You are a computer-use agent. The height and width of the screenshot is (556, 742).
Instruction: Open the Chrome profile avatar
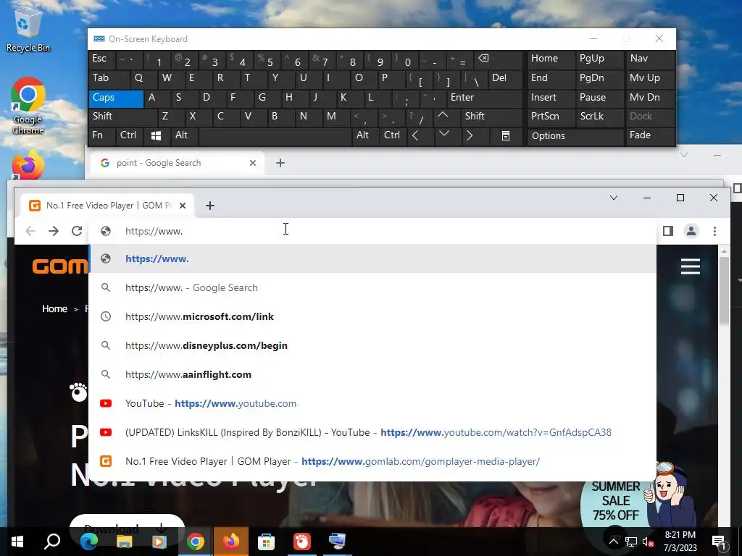691,231
